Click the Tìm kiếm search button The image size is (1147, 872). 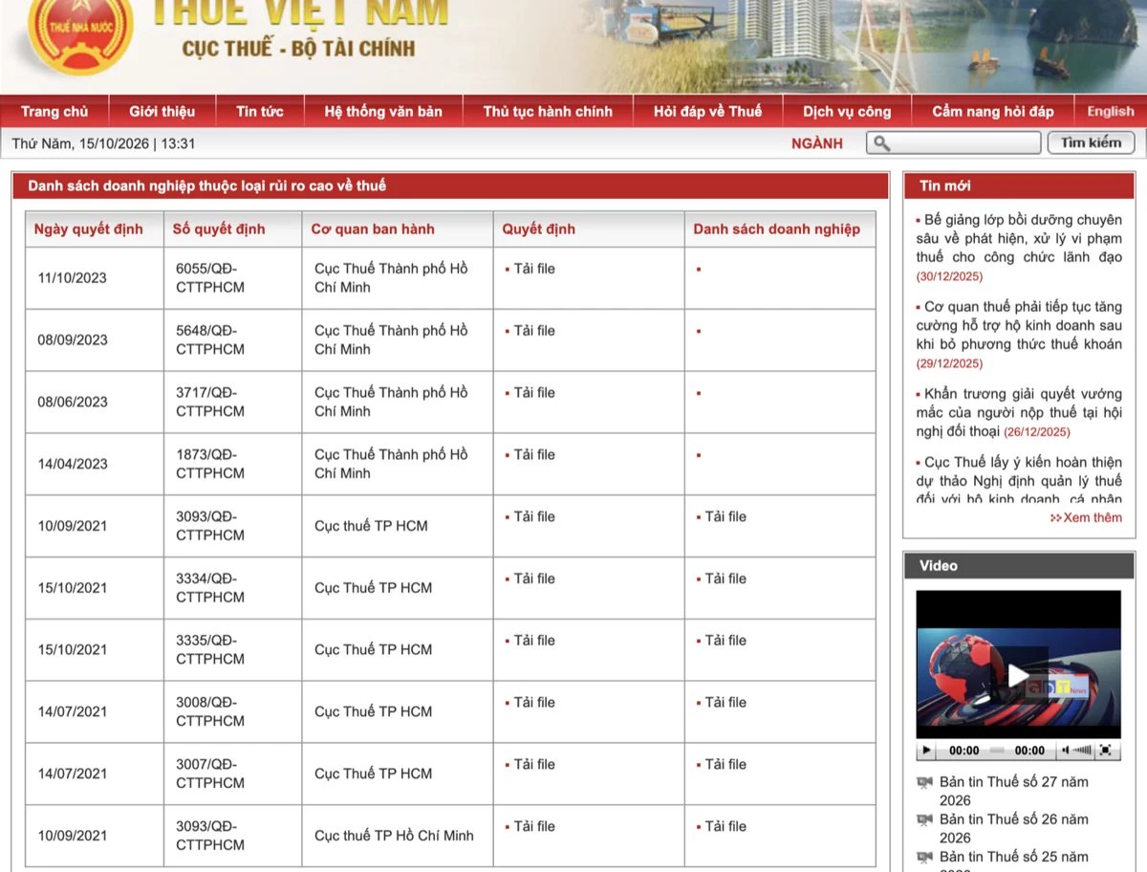click(x=1092, y=143)
